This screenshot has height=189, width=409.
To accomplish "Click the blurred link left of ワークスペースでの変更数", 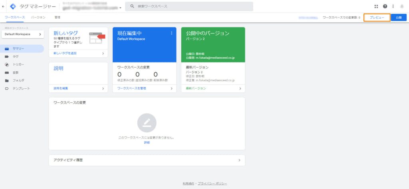I will click(x=308, y=18).
